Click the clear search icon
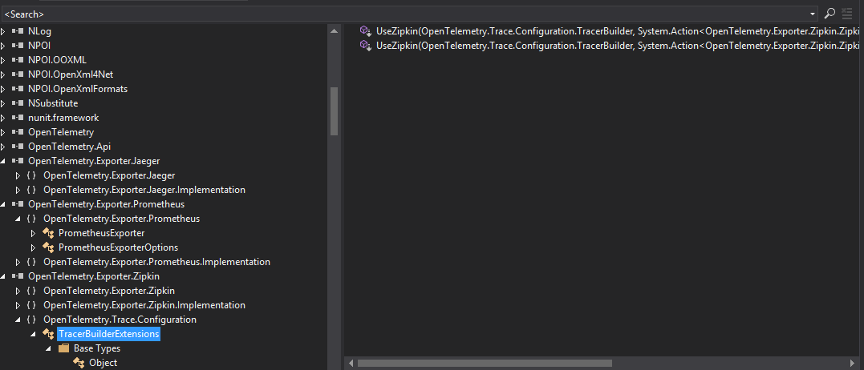Screen dimensions: 864x370 pos(847,14)
